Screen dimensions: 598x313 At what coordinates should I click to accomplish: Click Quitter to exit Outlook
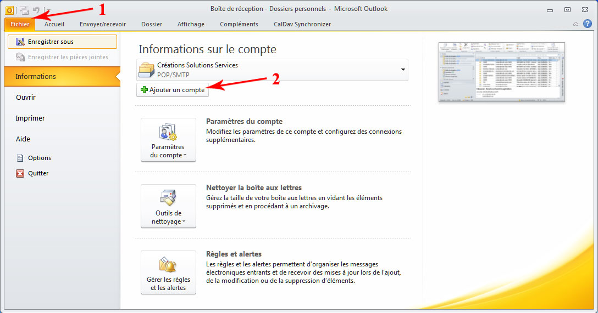[38, 173]
